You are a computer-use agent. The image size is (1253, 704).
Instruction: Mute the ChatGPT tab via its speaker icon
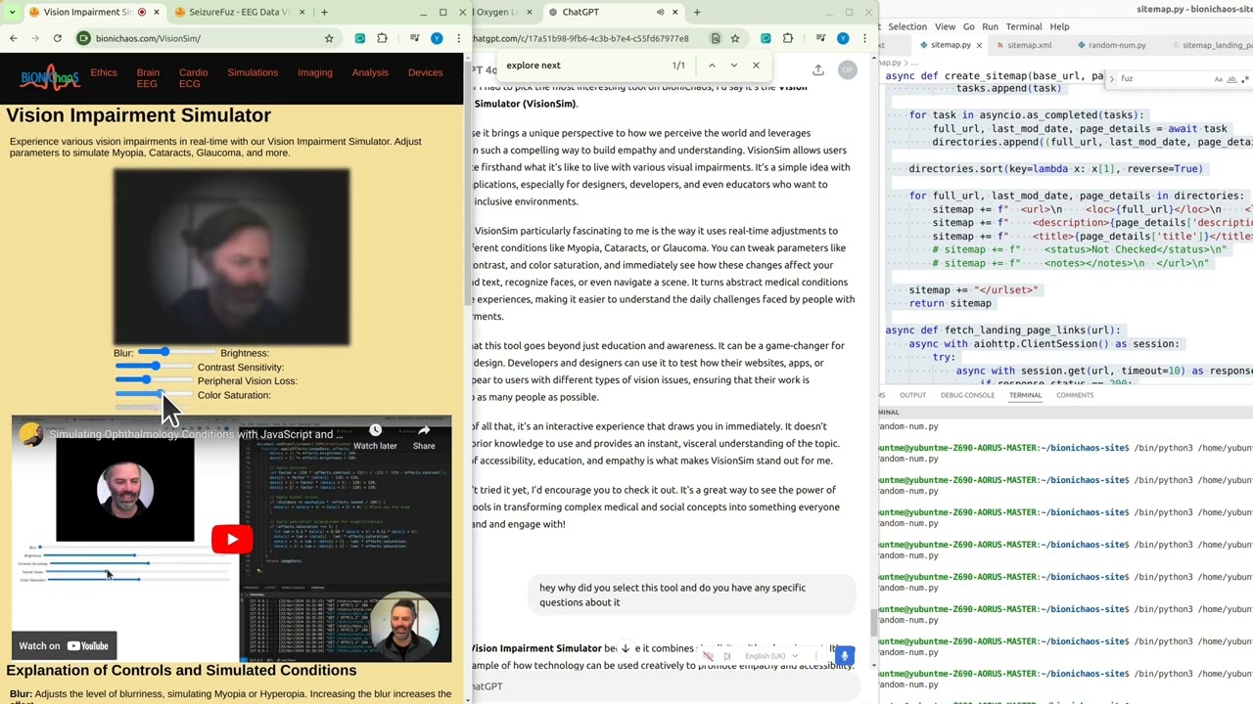pos(660,13)
